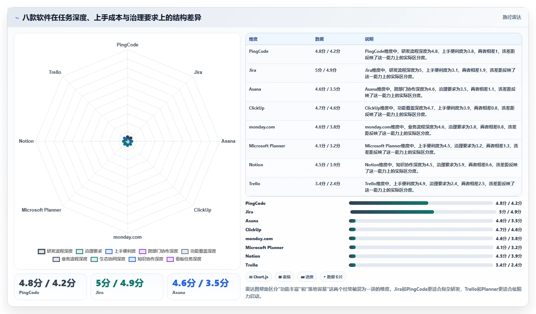Toggle the 治理要求 legend series
This screenshot has width=536, height=314.
coord(89,251)
